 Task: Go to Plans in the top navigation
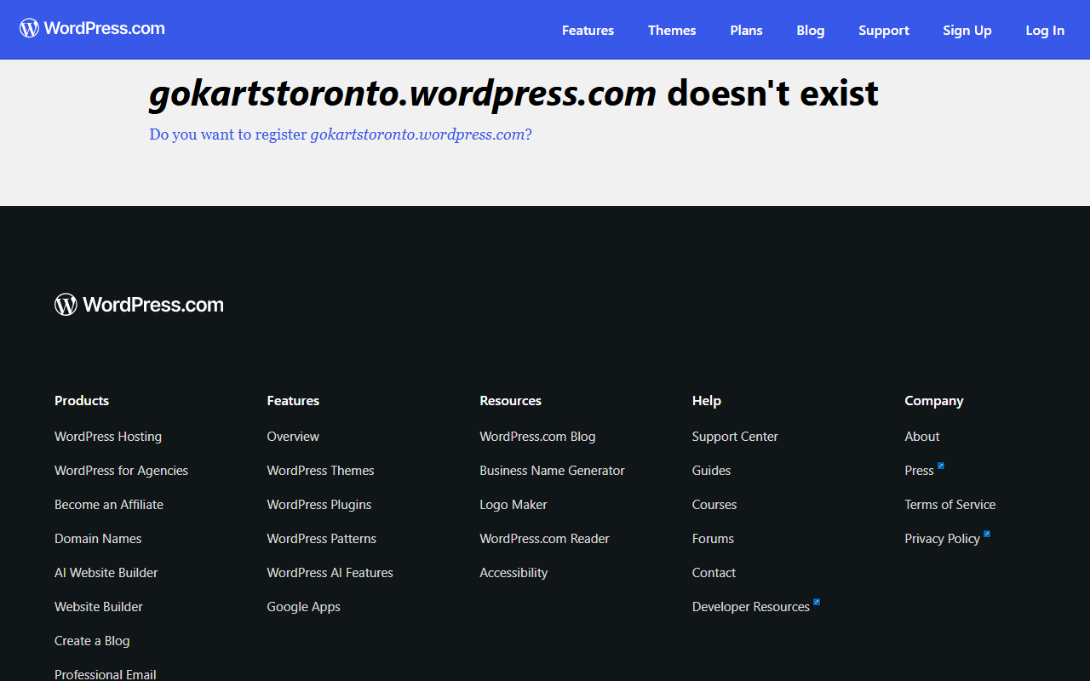coord(746,30)
